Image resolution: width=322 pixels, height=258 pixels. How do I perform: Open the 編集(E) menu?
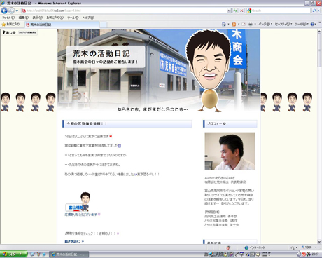(x=23, y=18)
